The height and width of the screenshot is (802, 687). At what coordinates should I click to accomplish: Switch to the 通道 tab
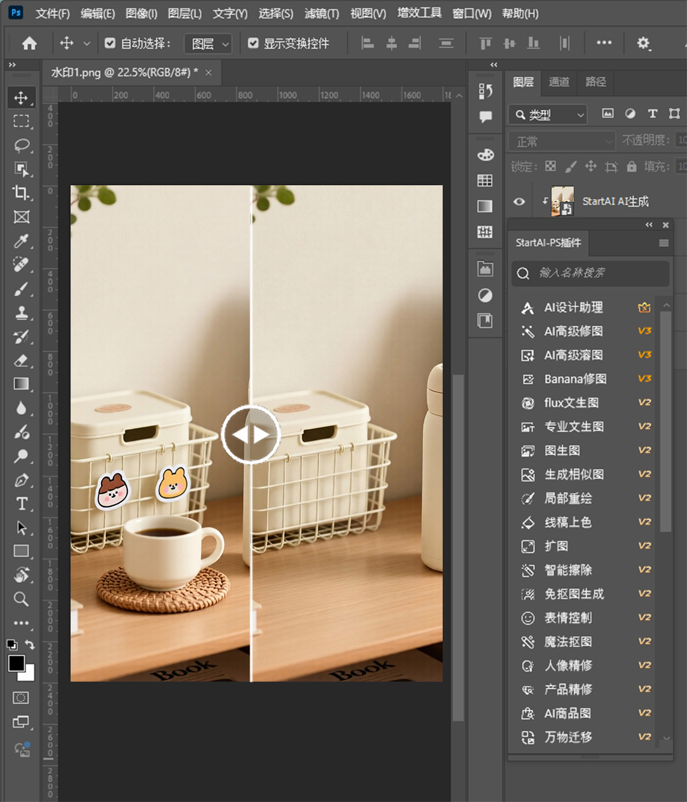[559, 81]
